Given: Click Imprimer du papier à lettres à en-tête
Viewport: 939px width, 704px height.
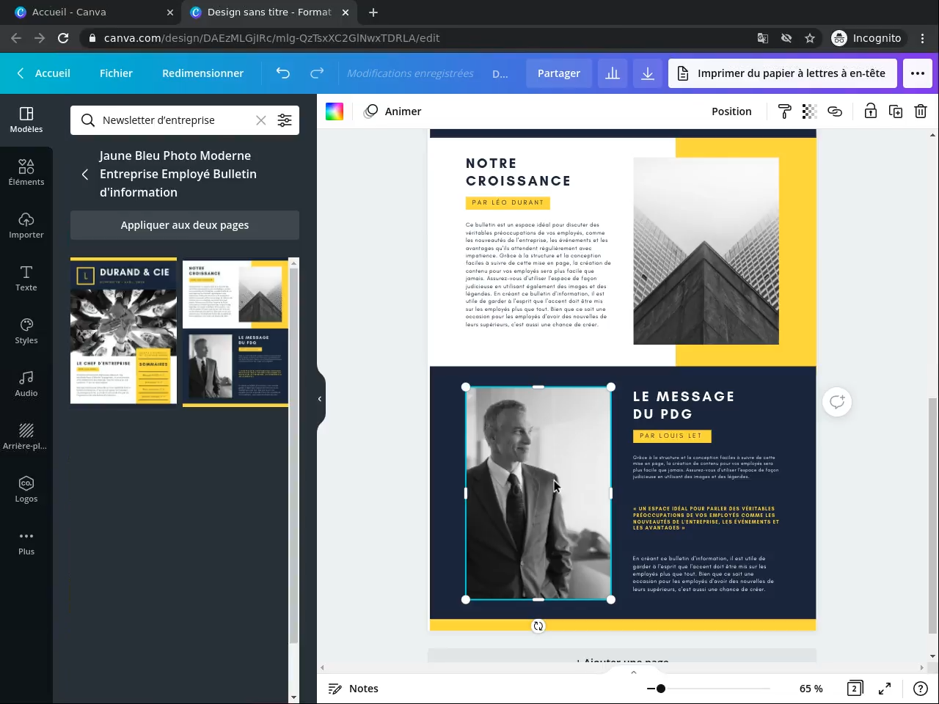Looking at the screenshot, I should click(783, 73).
